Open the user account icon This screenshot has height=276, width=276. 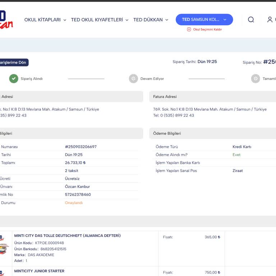point(270,20)
